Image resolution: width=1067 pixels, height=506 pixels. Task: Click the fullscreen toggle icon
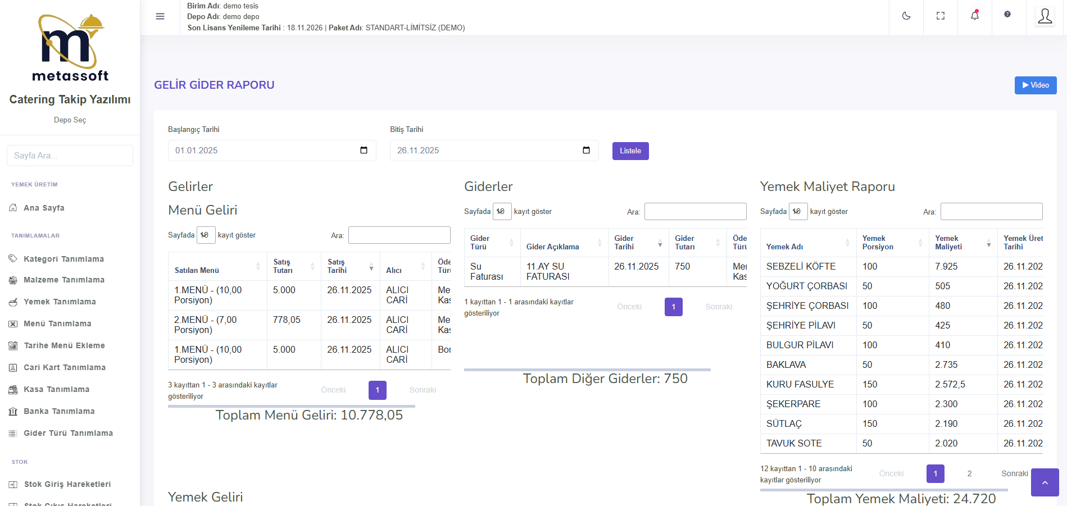(941, 16)
